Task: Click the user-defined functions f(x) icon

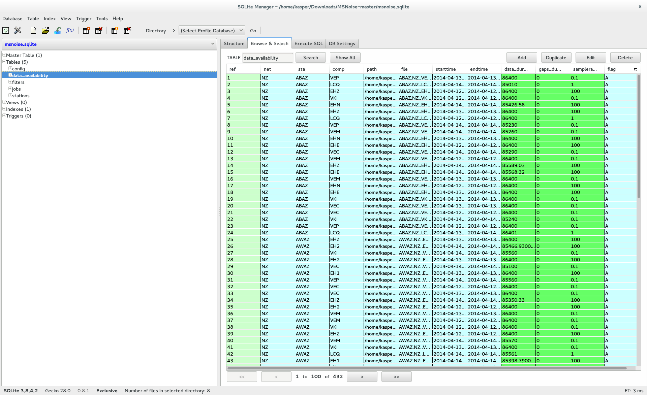Action: click(x=70, y=31)
